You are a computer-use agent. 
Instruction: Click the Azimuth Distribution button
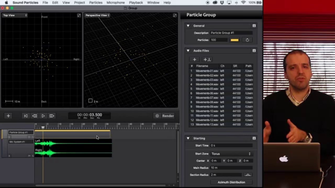pos(231,182)
